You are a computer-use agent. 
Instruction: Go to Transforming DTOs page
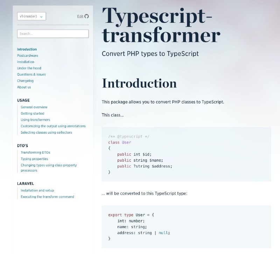coord(35,153)
